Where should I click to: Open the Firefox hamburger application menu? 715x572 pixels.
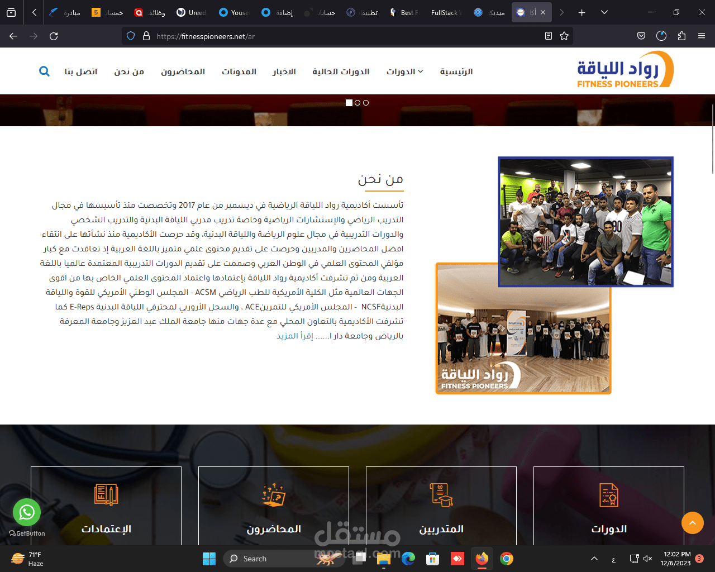pyautogui.click(x=702, y=36)
